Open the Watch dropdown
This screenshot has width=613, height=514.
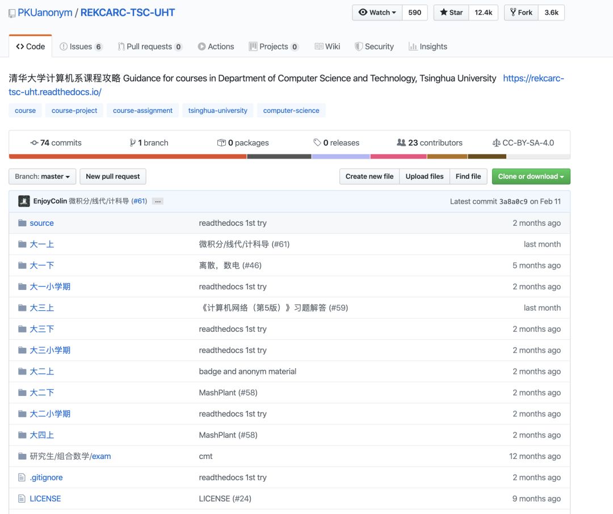tap(377, 12)
